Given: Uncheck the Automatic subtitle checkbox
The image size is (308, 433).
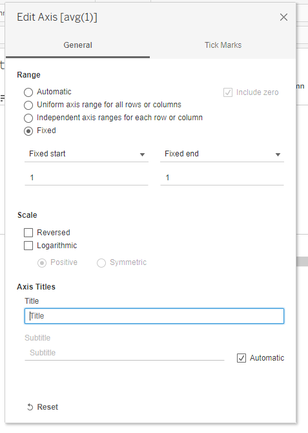Looking at the screenshot, I should pos(241,358).
